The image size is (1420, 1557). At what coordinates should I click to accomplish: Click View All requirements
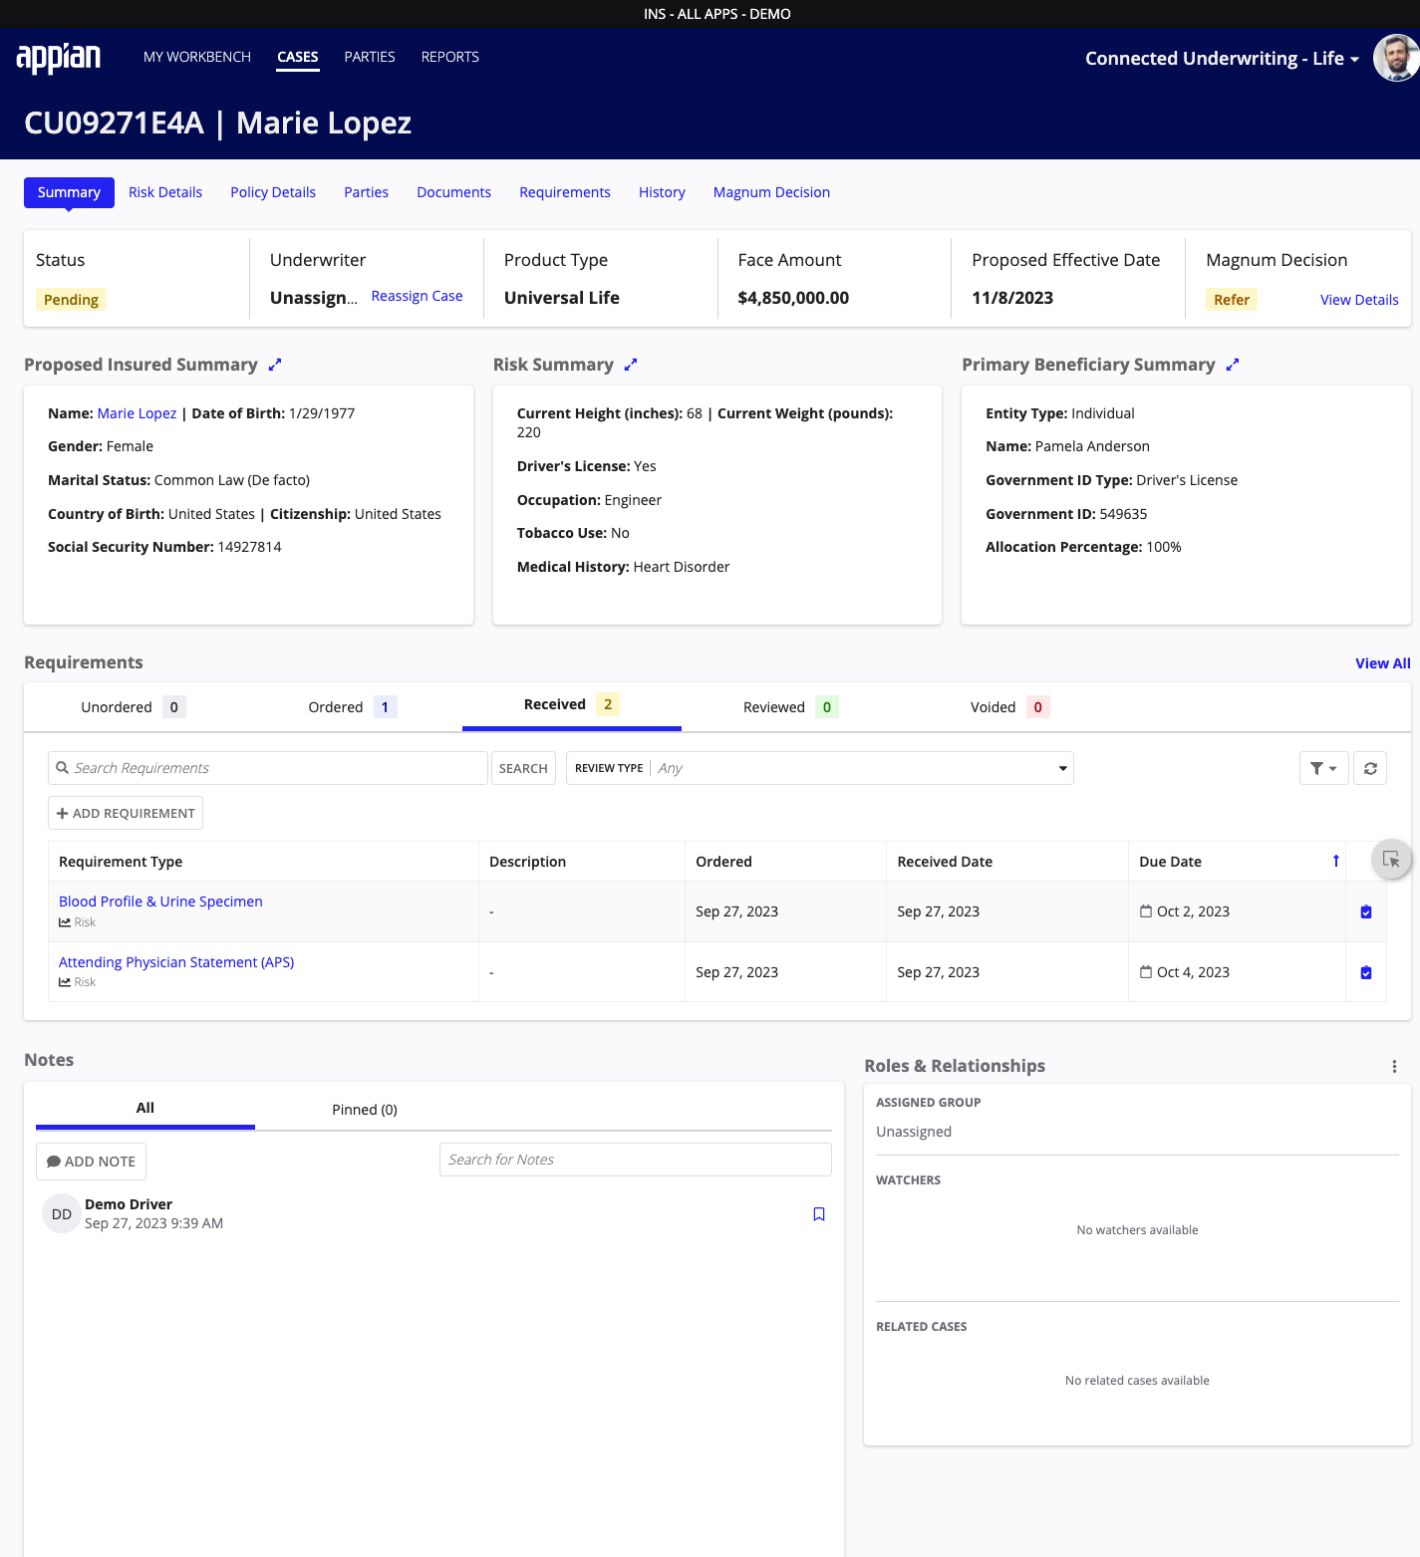[x=1383, y=663]
